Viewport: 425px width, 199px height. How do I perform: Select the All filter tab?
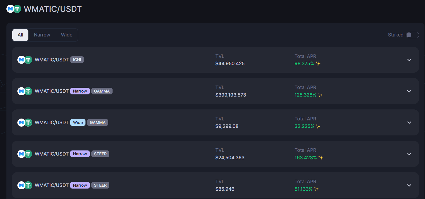20,35
